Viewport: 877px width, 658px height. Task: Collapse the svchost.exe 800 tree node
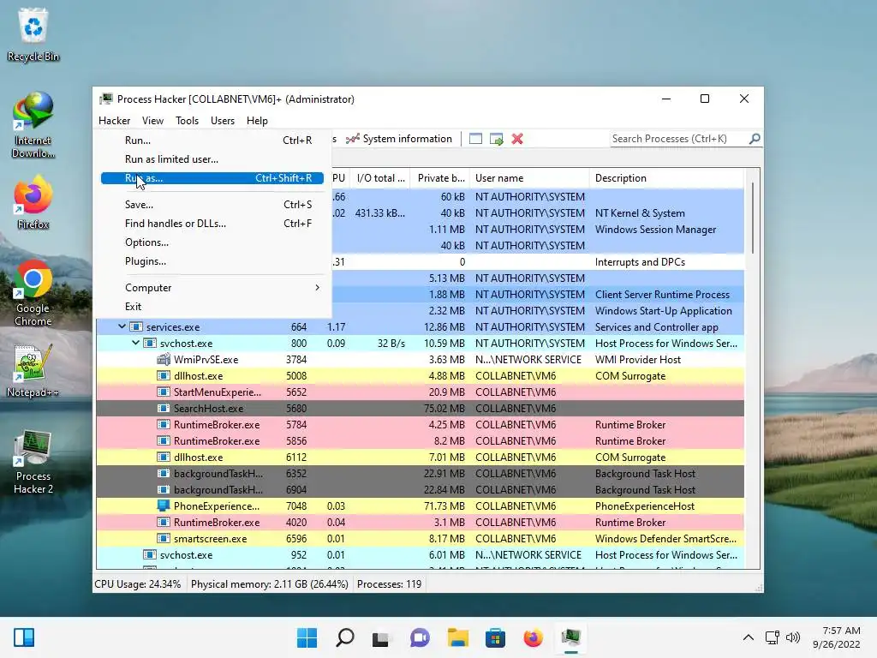(x=135, y=343)
